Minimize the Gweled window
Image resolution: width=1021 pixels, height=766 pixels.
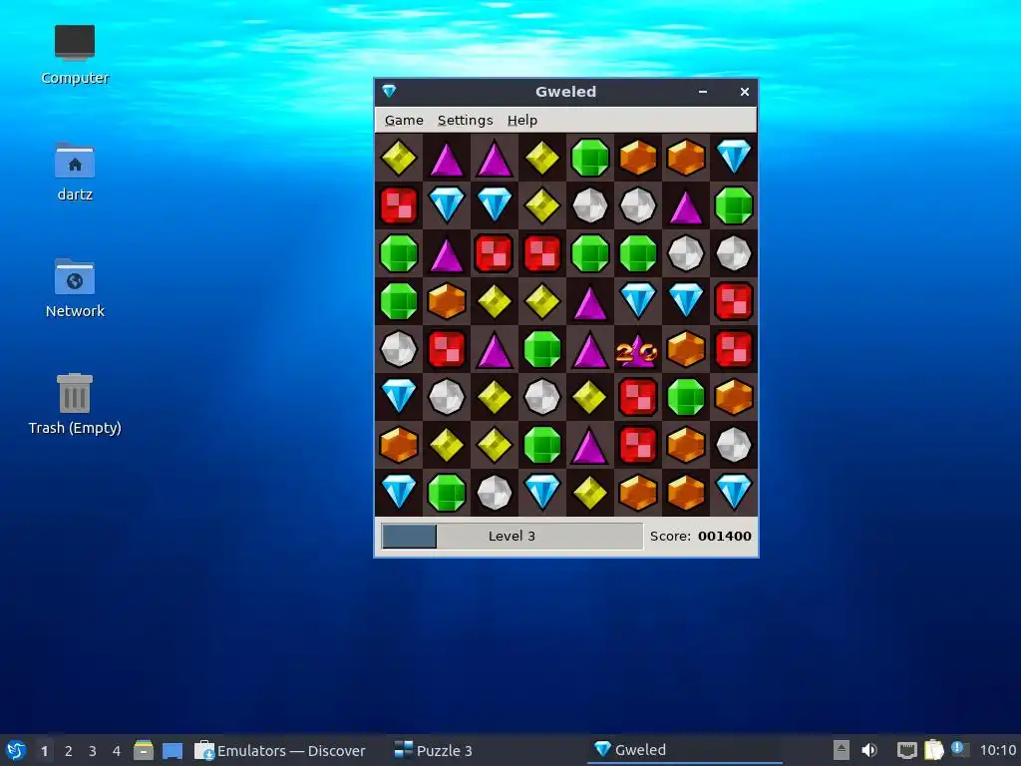tap(703, 92)
